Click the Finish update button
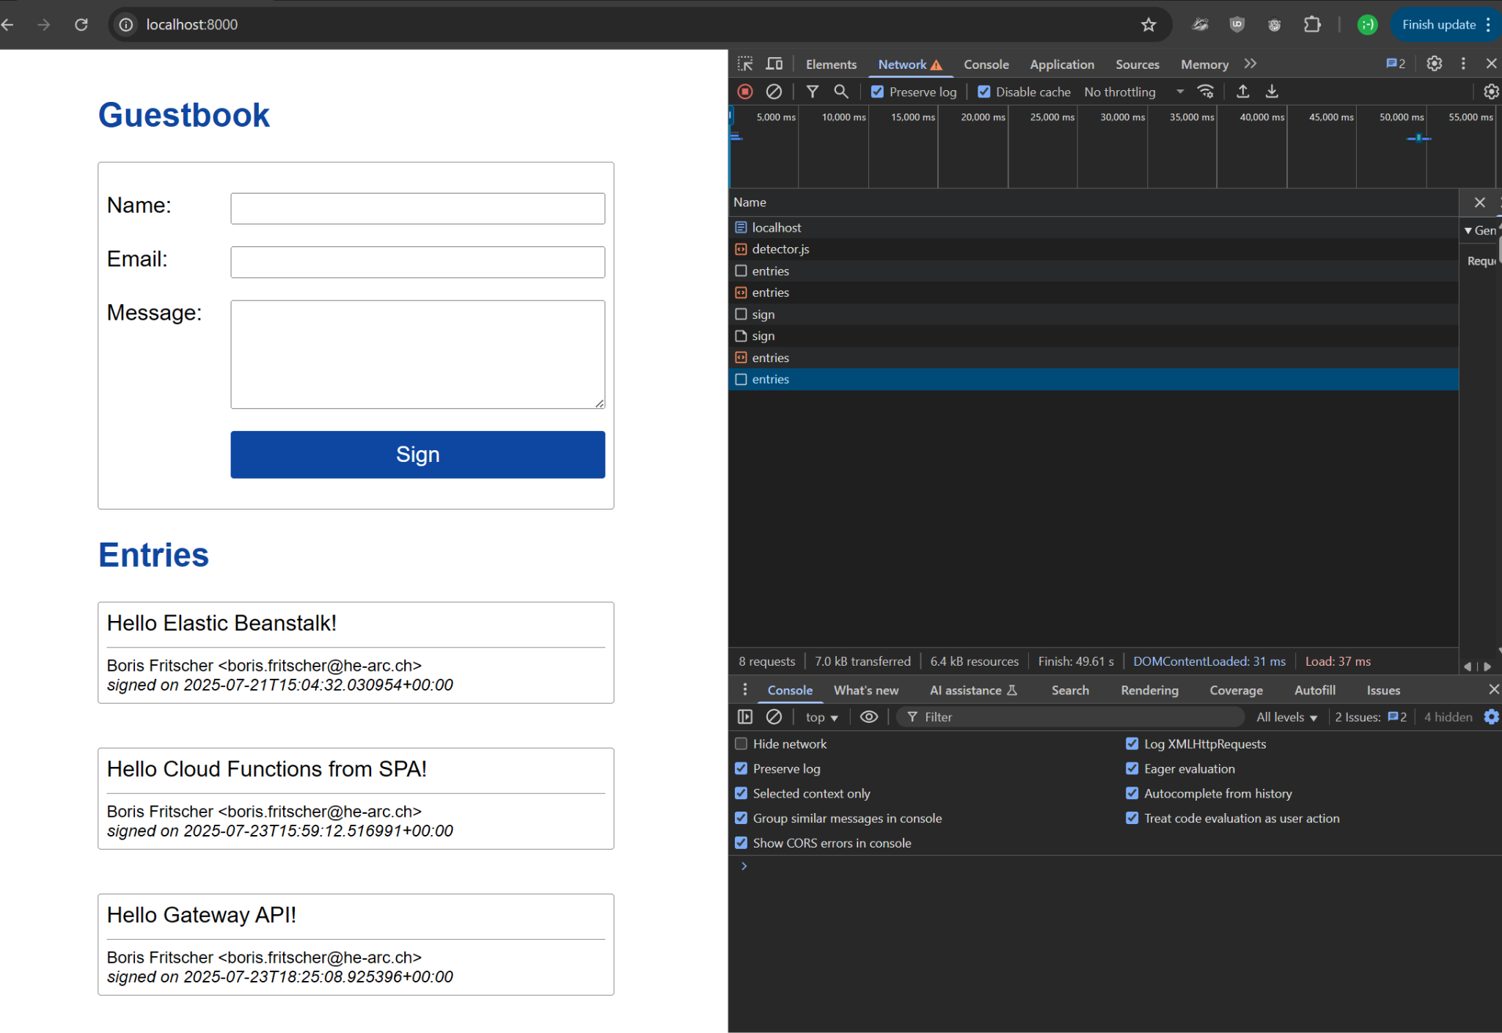 1438,24
